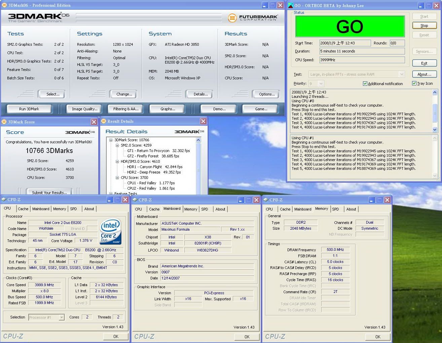Select HDR2 - Deep Freeze result row
This screenshot has width=442, height=343.
point(154,172)
